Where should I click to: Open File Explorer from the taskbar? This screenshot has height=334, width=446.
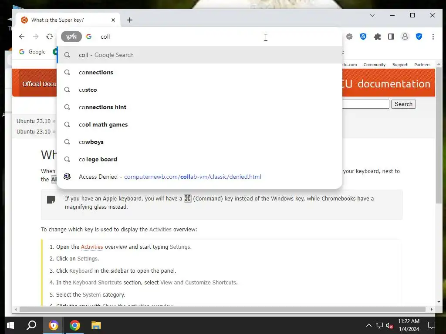(x=96, y=325)
